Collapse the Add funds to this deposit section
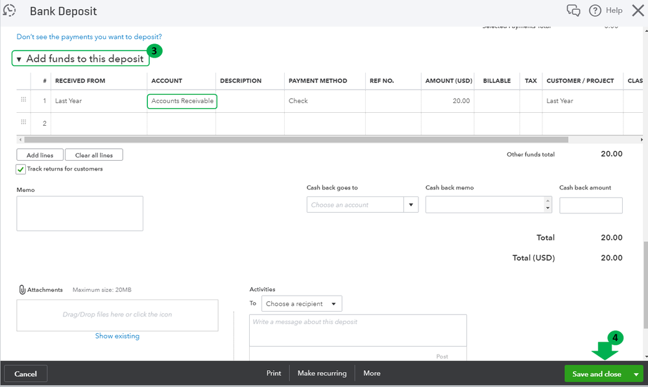Screen dimensions: 648x387 tap(19, 60)
